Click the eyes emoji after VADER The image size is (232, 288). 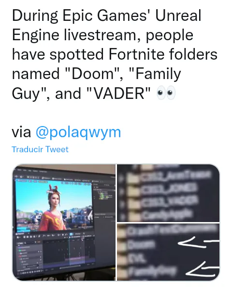tap(166, 93)
